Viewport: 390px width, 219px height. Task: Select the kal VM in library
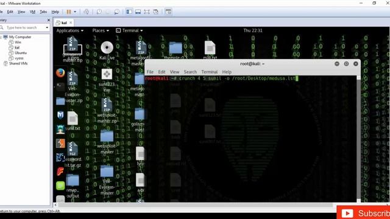point(17,47)
